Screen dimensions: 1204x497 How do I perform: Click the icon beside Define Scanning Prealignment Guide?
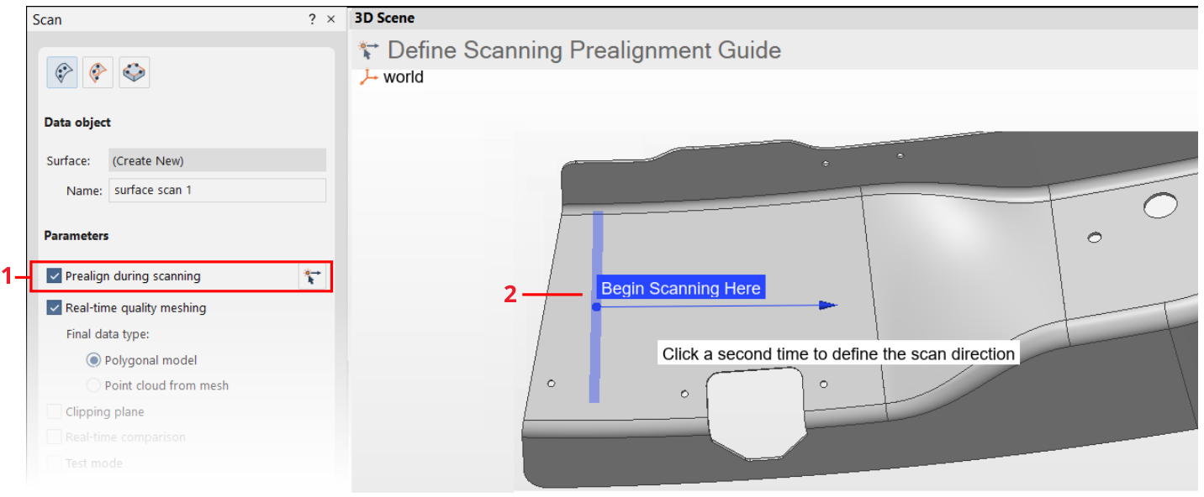(x=368, y=50)
